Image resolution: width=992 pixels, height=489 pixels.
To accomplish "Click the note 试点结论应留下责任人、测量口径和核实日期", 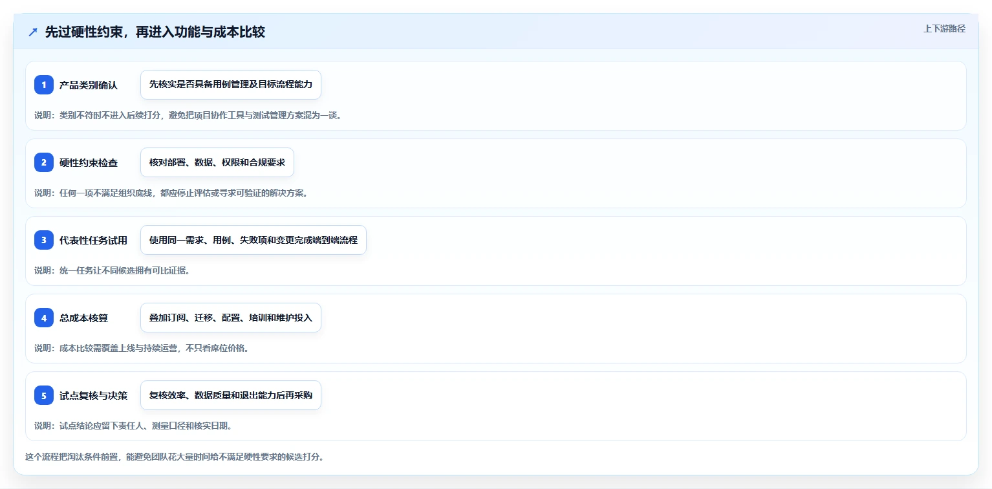I will 133,426.
